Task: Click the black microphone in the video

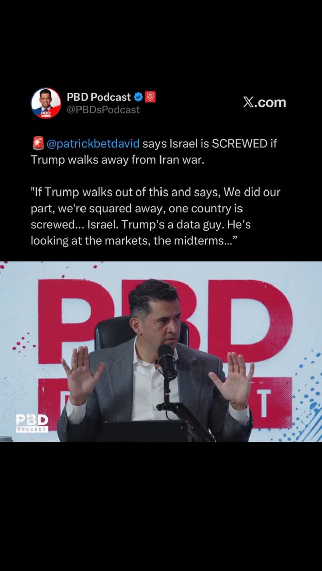Action: point(168,362)
